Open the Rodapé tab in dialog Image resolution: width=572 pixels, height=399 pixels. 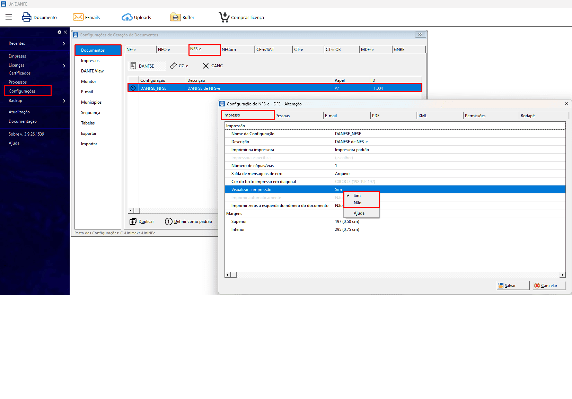coord(544,116)
